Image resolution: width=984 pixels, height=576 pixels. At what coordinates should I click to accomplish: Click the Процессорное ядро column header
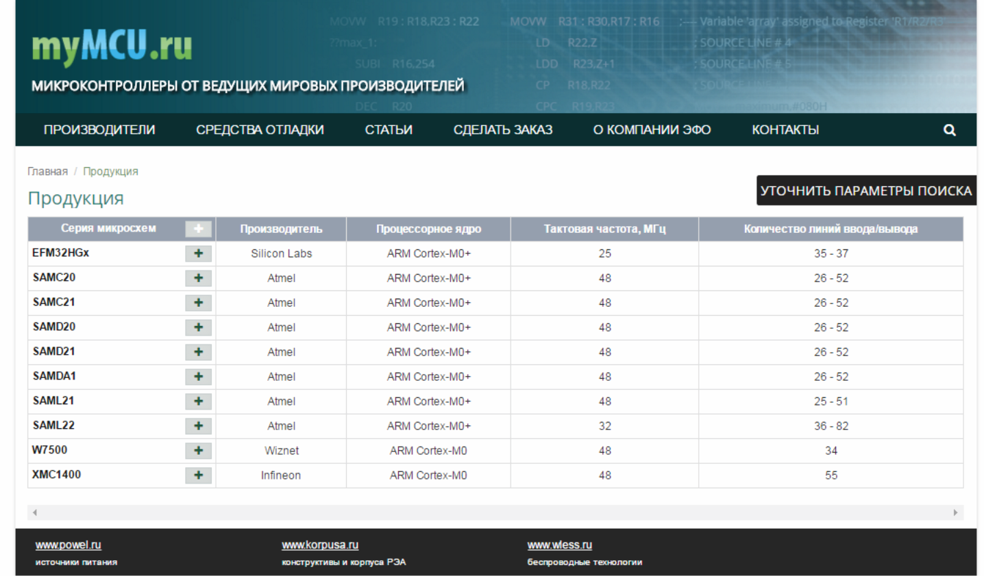pos(428,229)
